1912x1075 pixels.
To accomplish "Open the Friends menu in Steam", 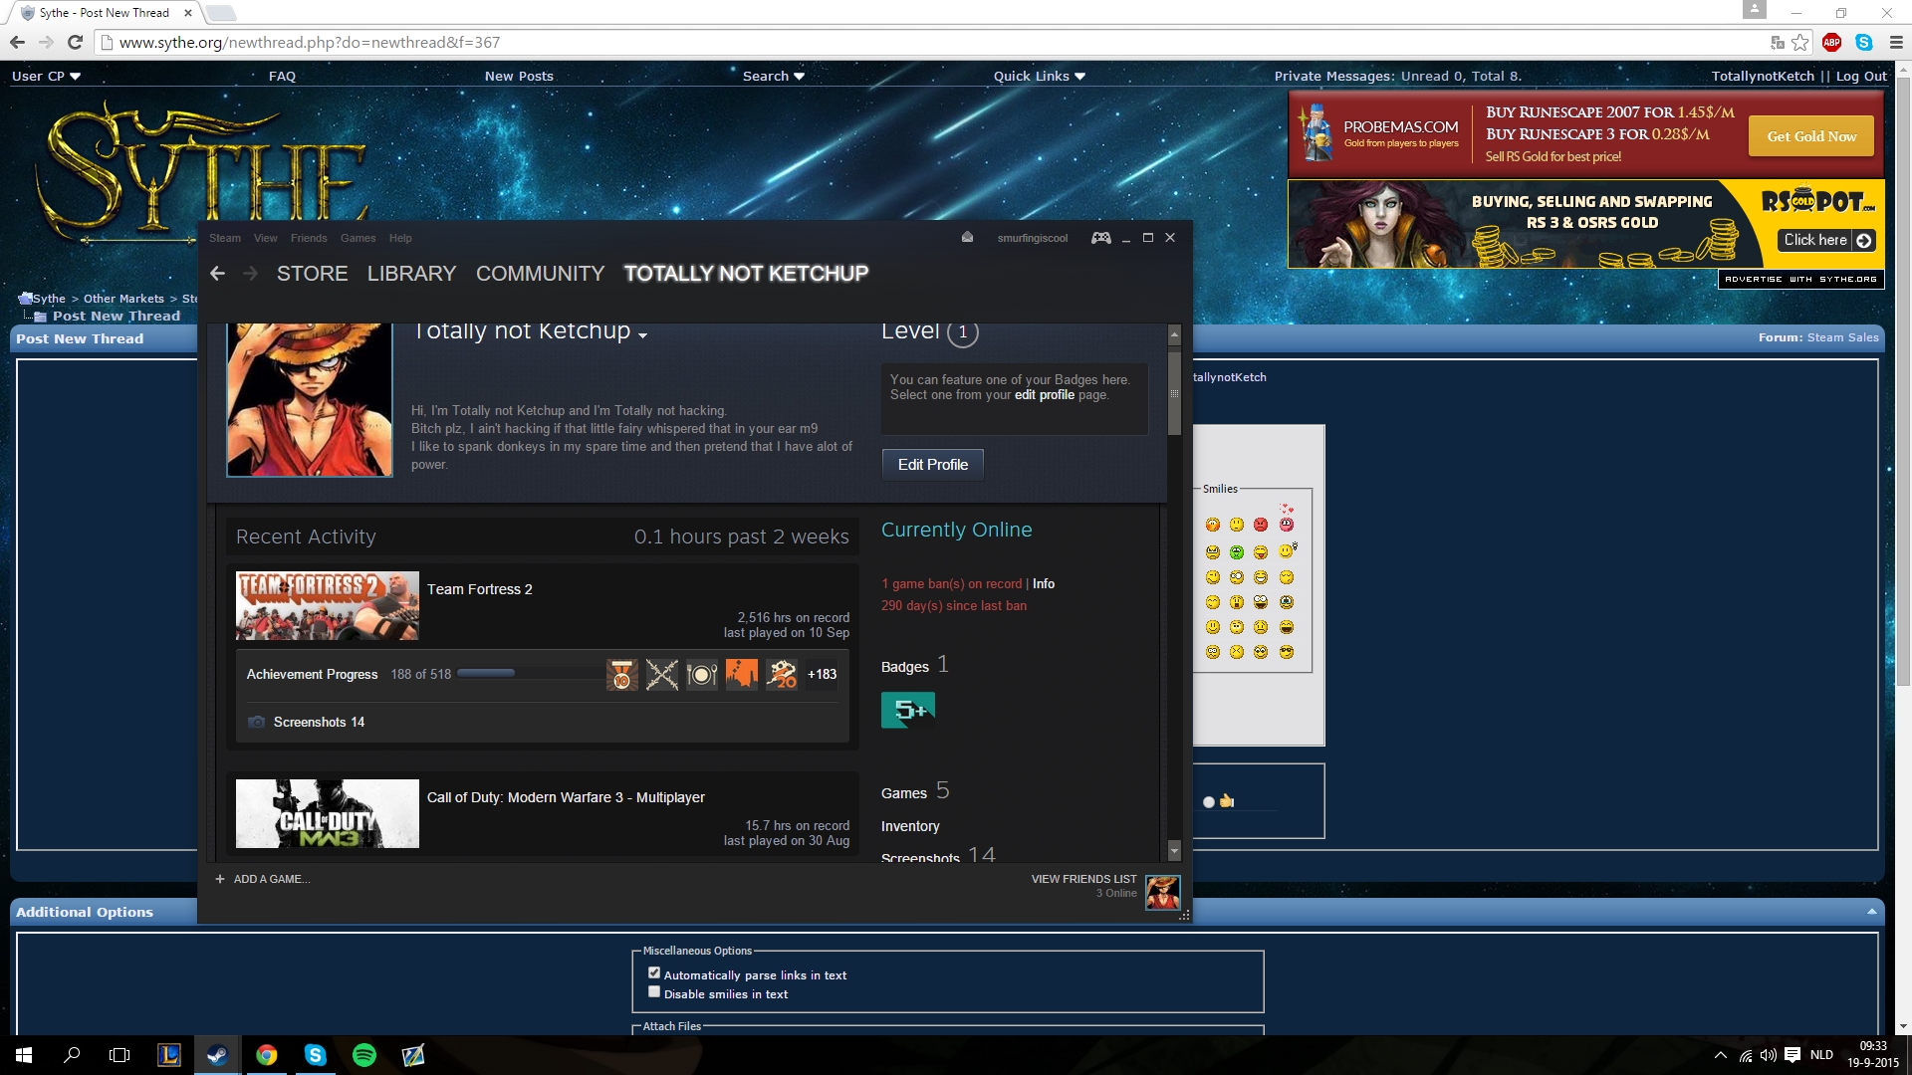I will click(309, 238).
